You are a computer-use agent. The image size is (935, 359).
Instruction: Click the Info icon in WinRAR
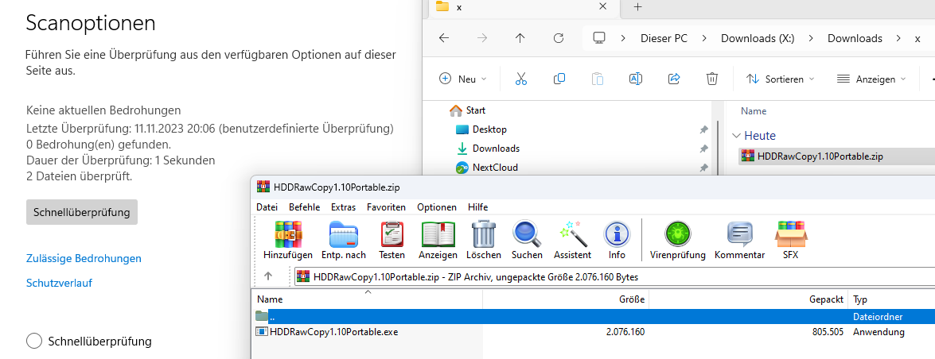point(617,234)
